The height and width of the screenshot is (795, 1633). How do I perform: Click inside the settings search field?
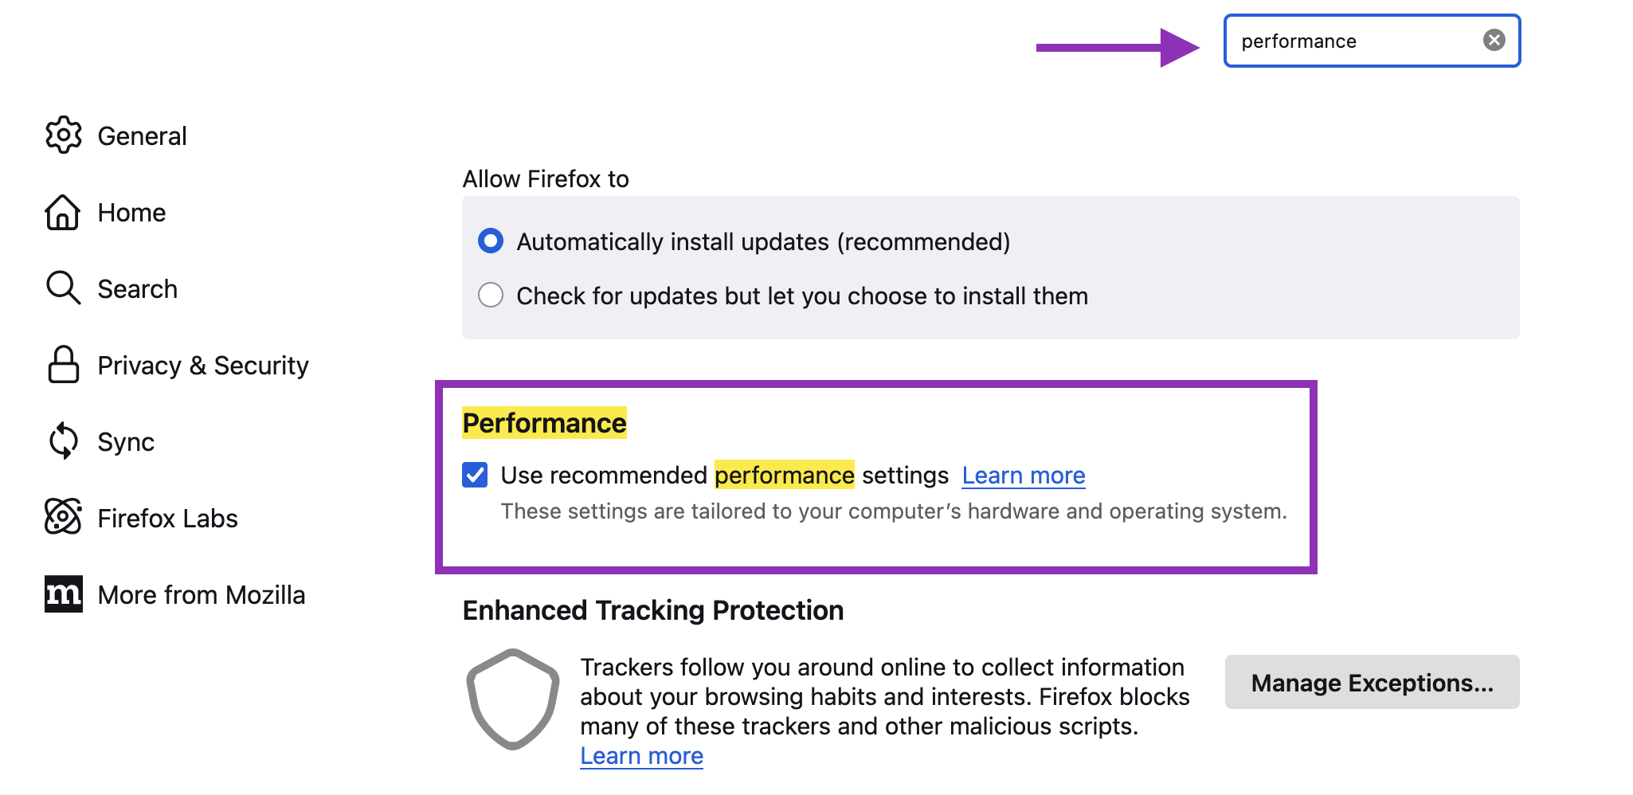(1354, 41)
